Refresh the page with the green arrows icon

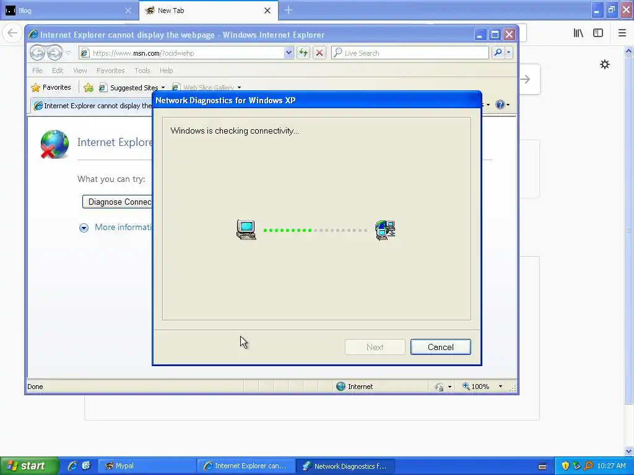click(x=303, y=53)
